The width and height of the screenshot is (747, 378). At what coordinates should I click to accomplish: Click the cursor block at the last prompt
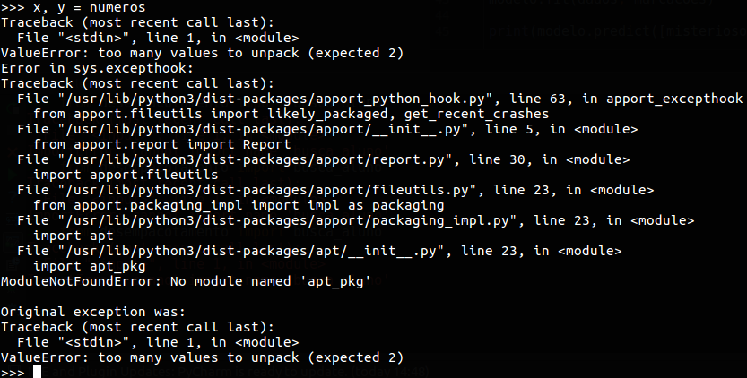point(38,372)
